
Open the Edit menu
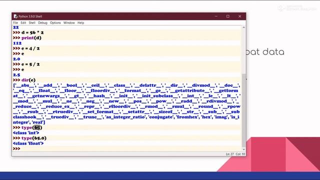(23, 22)
